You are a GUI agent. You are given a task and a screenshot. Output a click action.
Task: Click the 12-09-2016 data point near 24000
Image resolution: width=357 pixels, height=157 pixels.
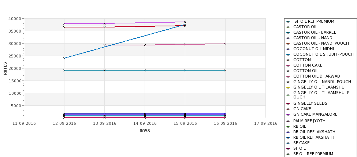point(64,58)
